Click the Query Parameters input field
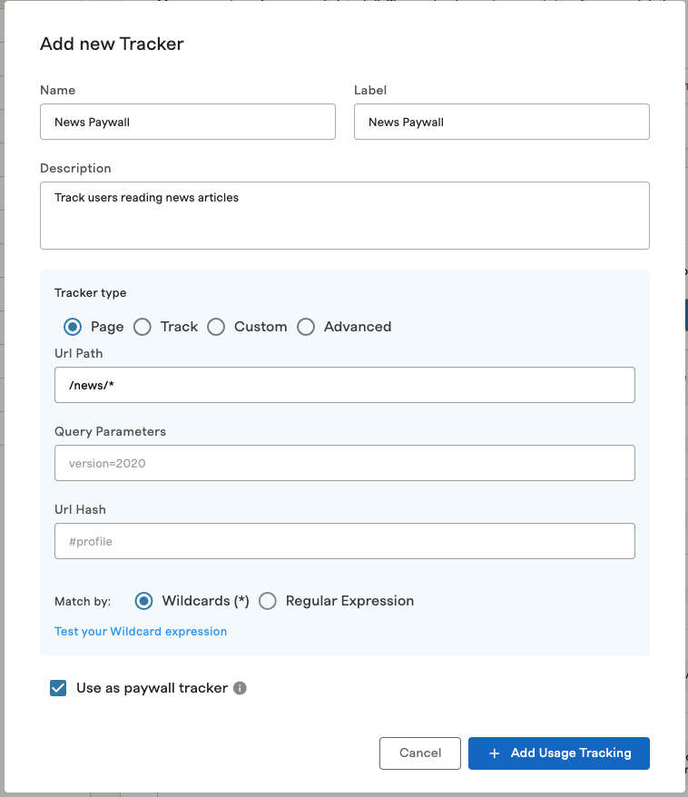Viewport: 688px width, 797px height. (345, 463)
